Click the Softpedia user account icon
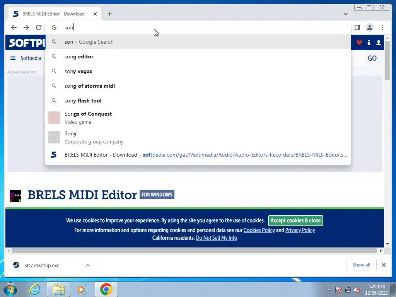This screenshot has height=297, width=396. (x=378, y=43)
